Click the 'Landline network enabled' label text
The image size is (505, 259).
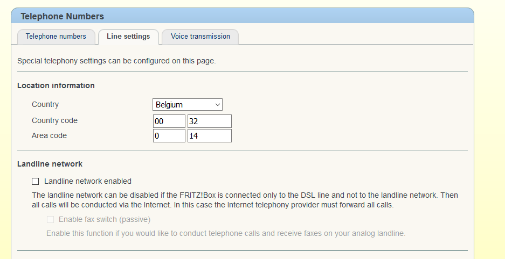coord(88,182)
